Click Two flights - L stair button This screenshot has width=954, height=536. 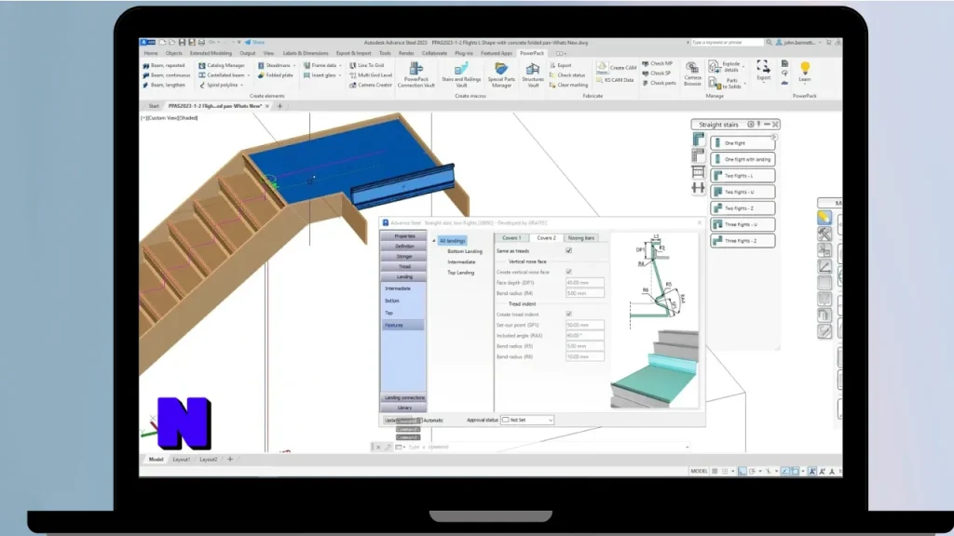coord(743,176)
